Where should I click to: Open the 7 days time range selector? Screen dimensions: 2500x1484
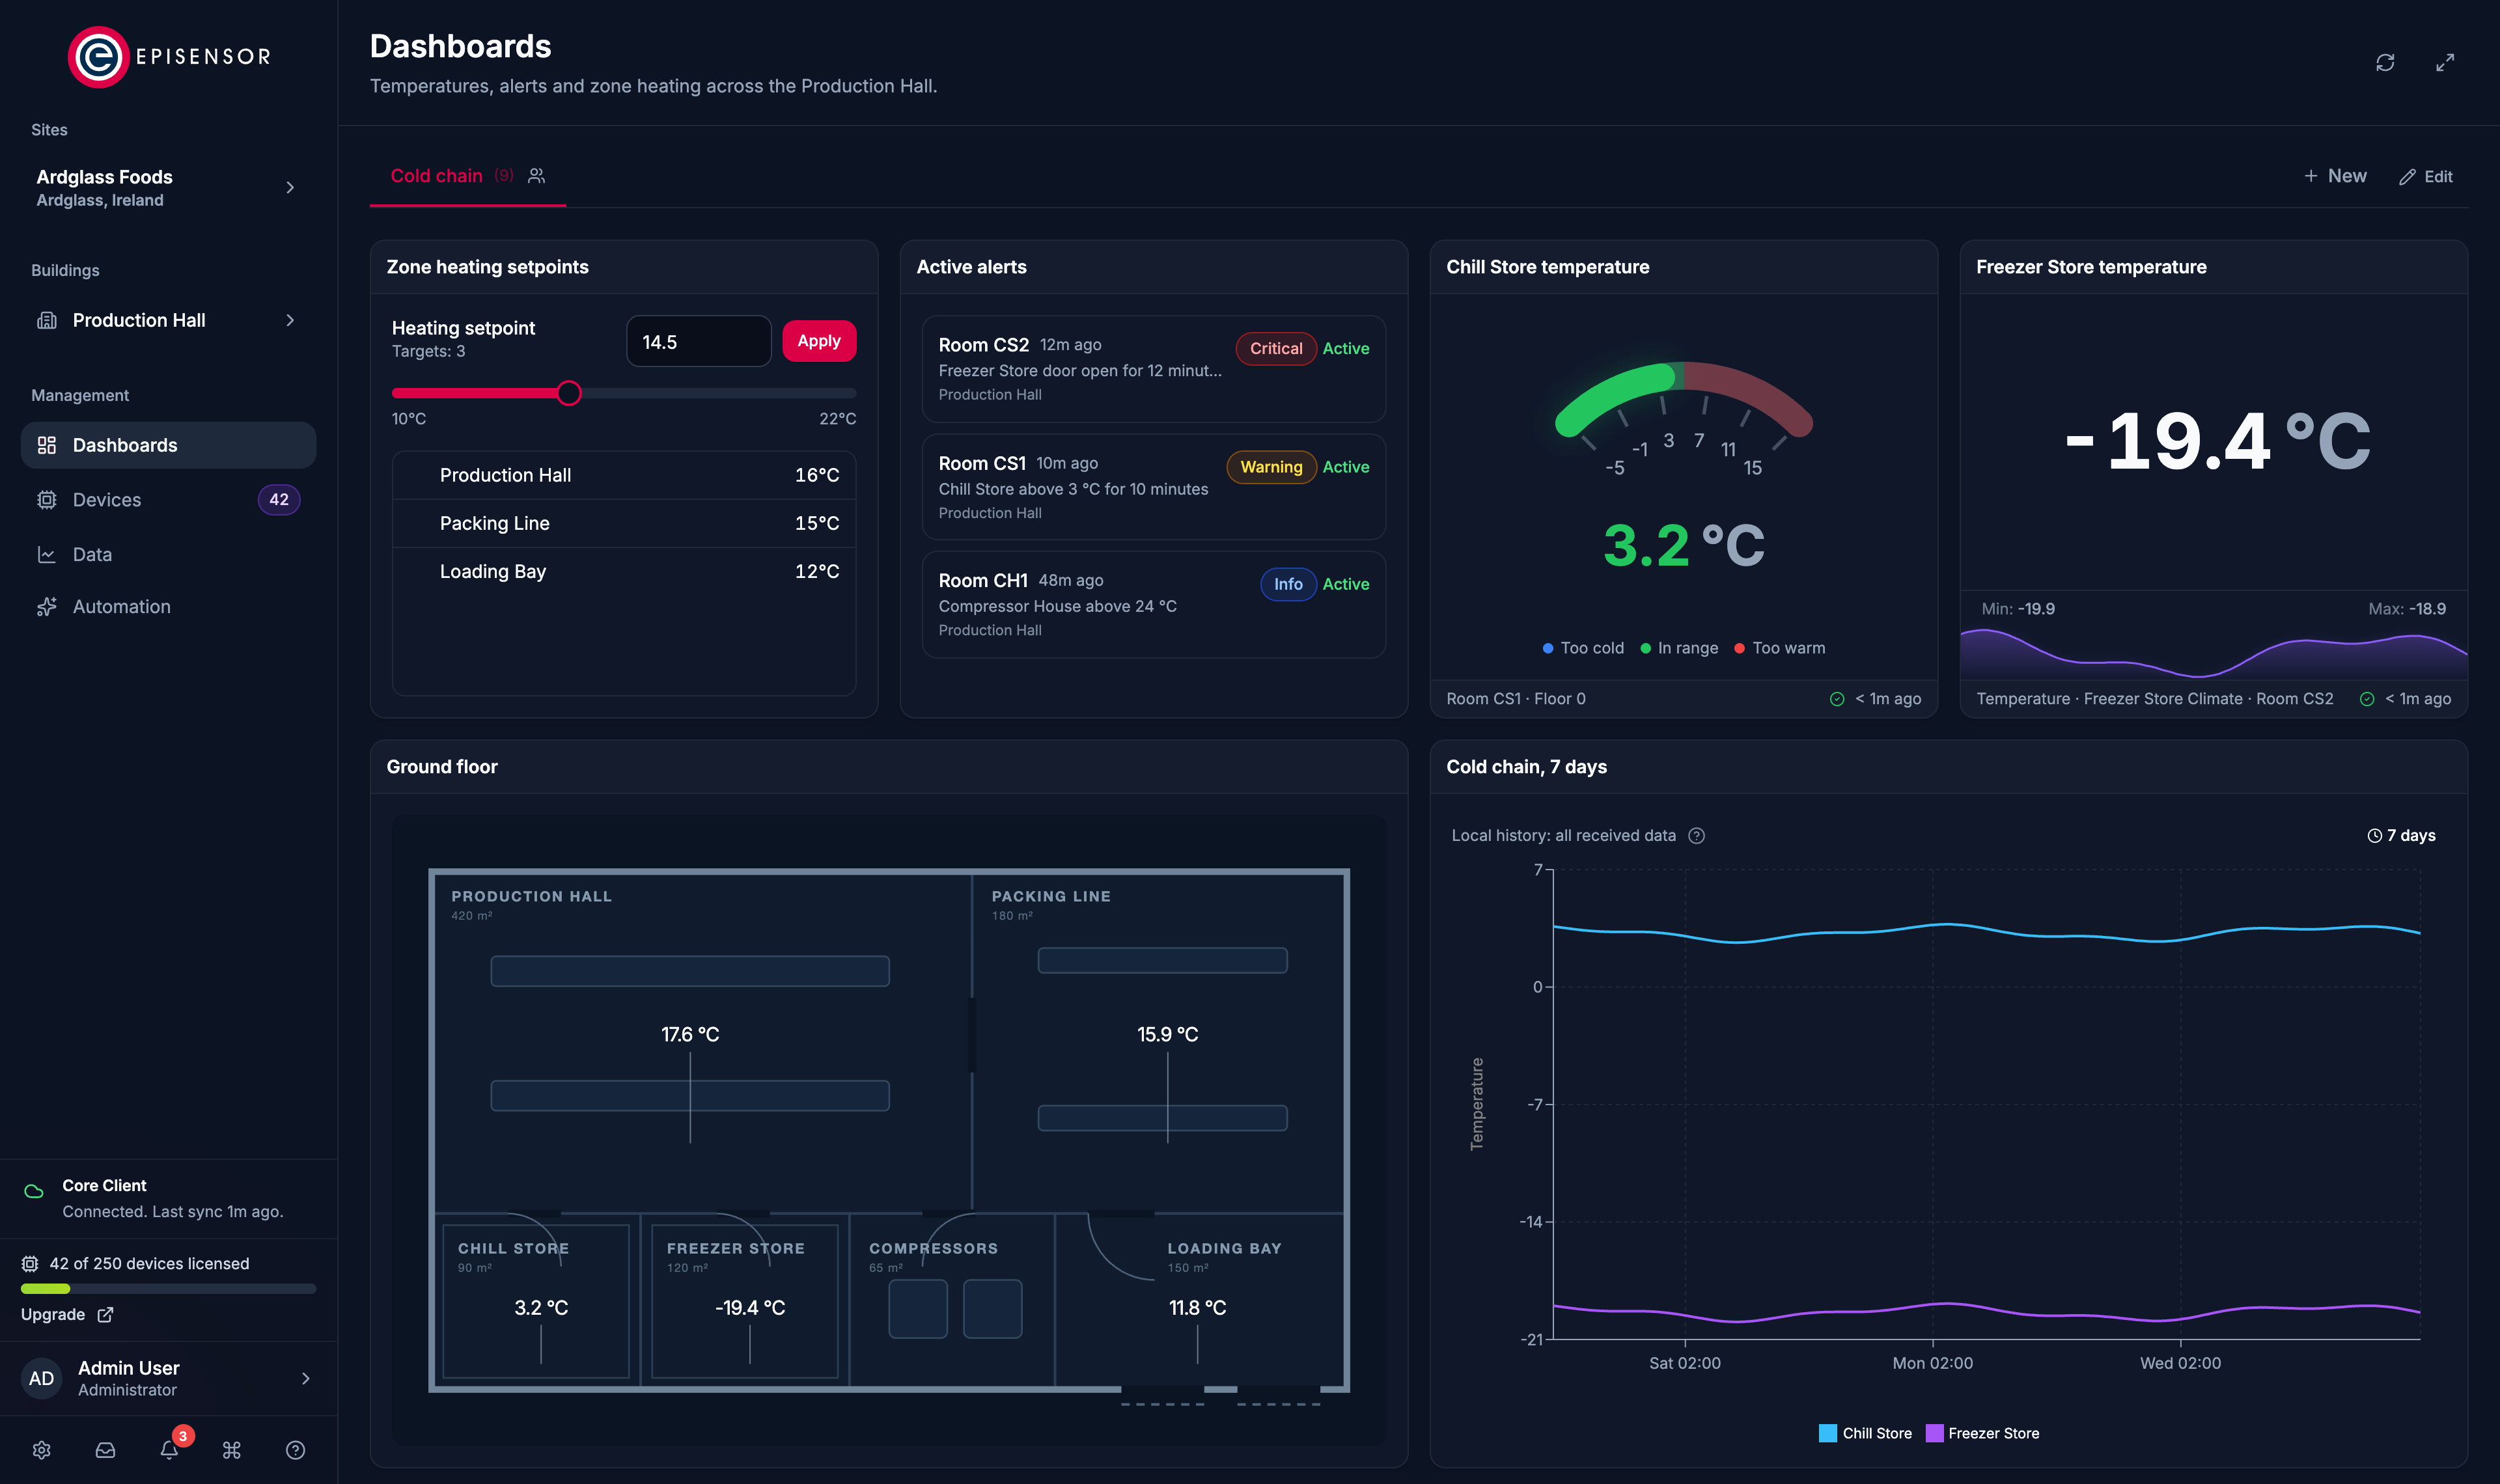click(x=2401, y=836)
